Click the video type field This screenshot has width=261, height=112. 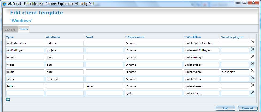tap(25, 65)
